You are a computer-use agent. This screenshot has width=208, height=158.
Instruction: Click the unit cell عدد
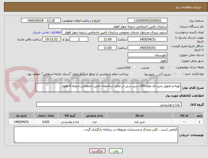(x=94, y=122)
